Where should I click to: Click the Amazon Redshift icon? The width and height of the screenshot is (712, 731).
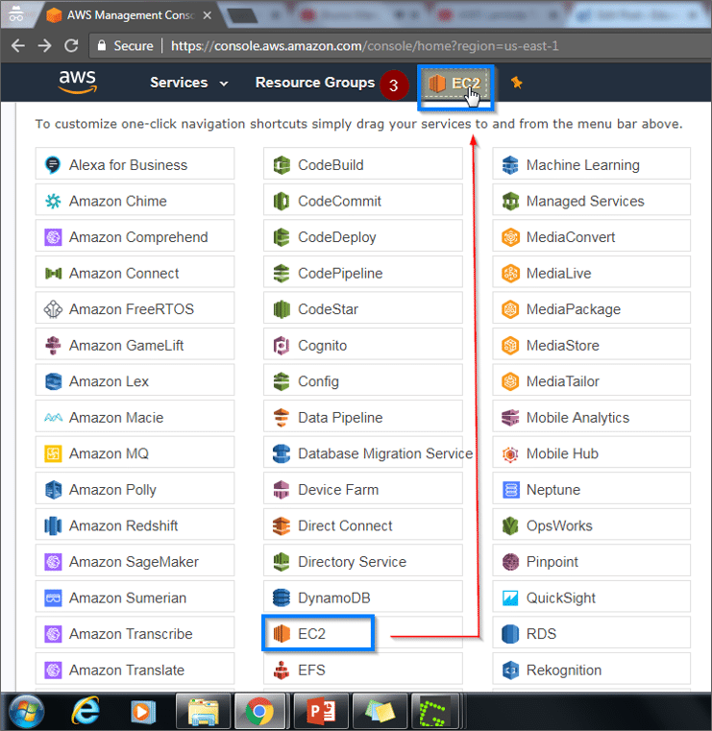[x=53, y=525]
